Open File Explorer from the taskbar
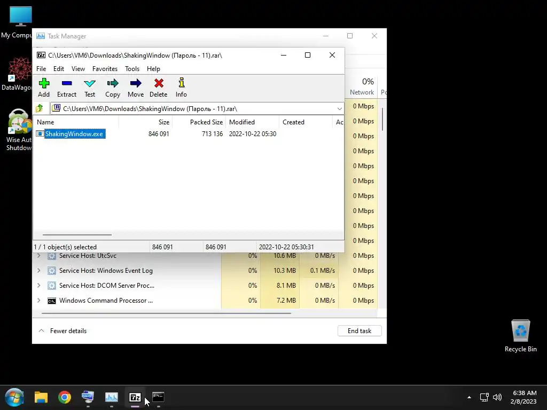 41,397
